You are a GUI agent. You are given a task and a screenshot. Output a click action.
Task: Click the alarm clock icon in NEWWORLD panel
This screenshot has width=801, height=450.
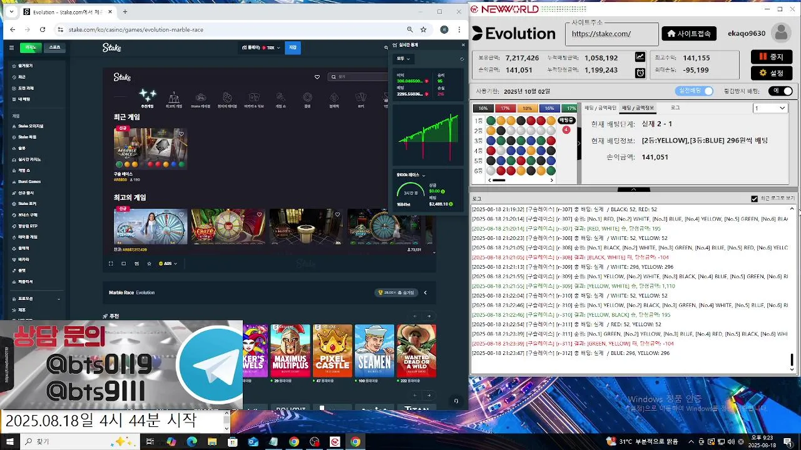tap(640, 72)
